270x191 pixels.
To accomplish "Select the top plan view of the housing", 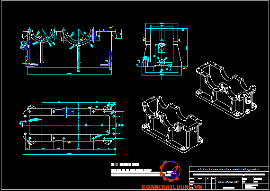I will 72,129.
